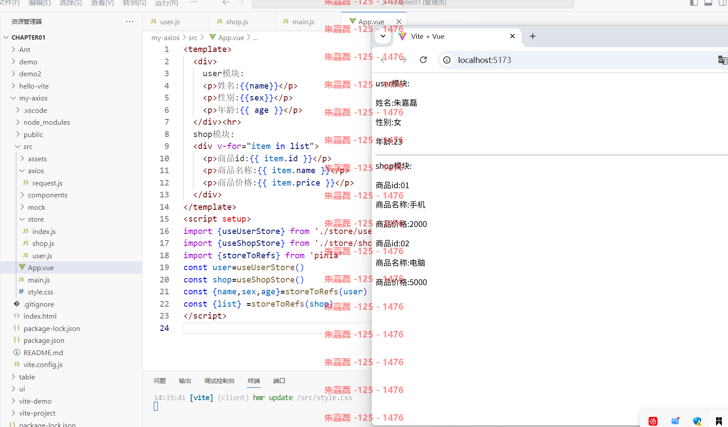Open the 转到(G) menu
The height and width of the screenshot is (427, 728).
(134, 3)
